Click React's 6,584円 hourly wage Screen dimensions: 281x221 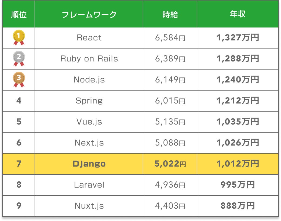point(170,38)
